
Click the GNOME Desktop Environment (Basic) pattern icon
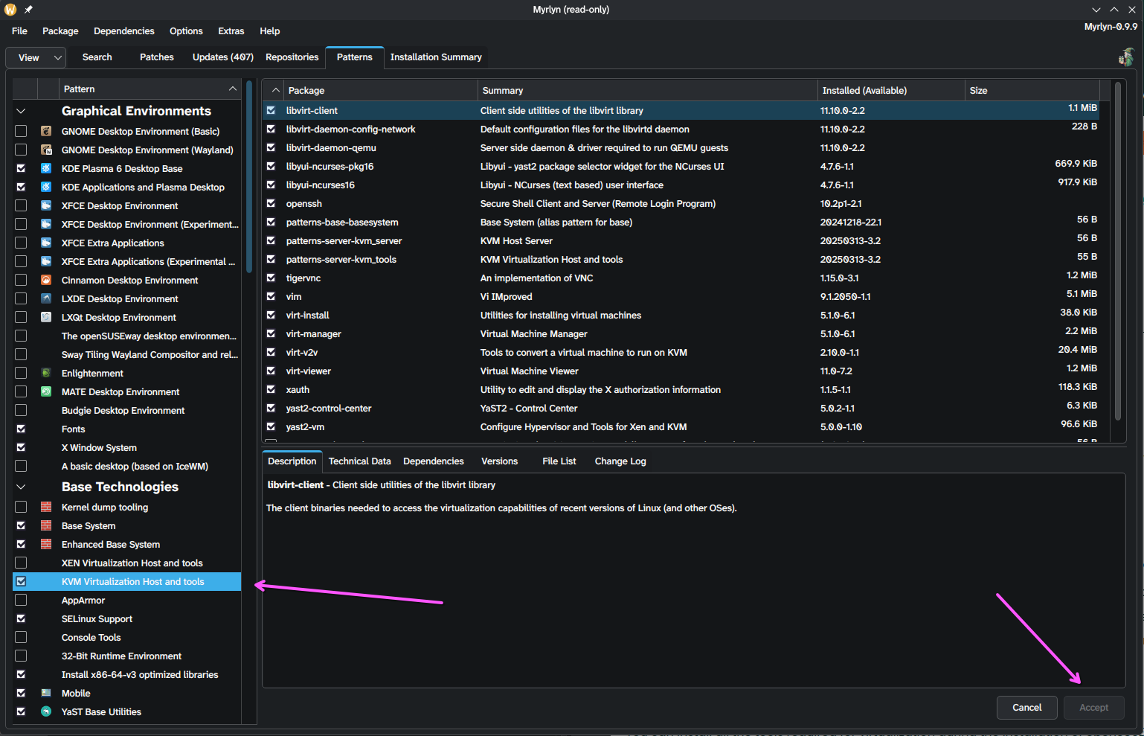pyautogui.click(x=46, y=131)
